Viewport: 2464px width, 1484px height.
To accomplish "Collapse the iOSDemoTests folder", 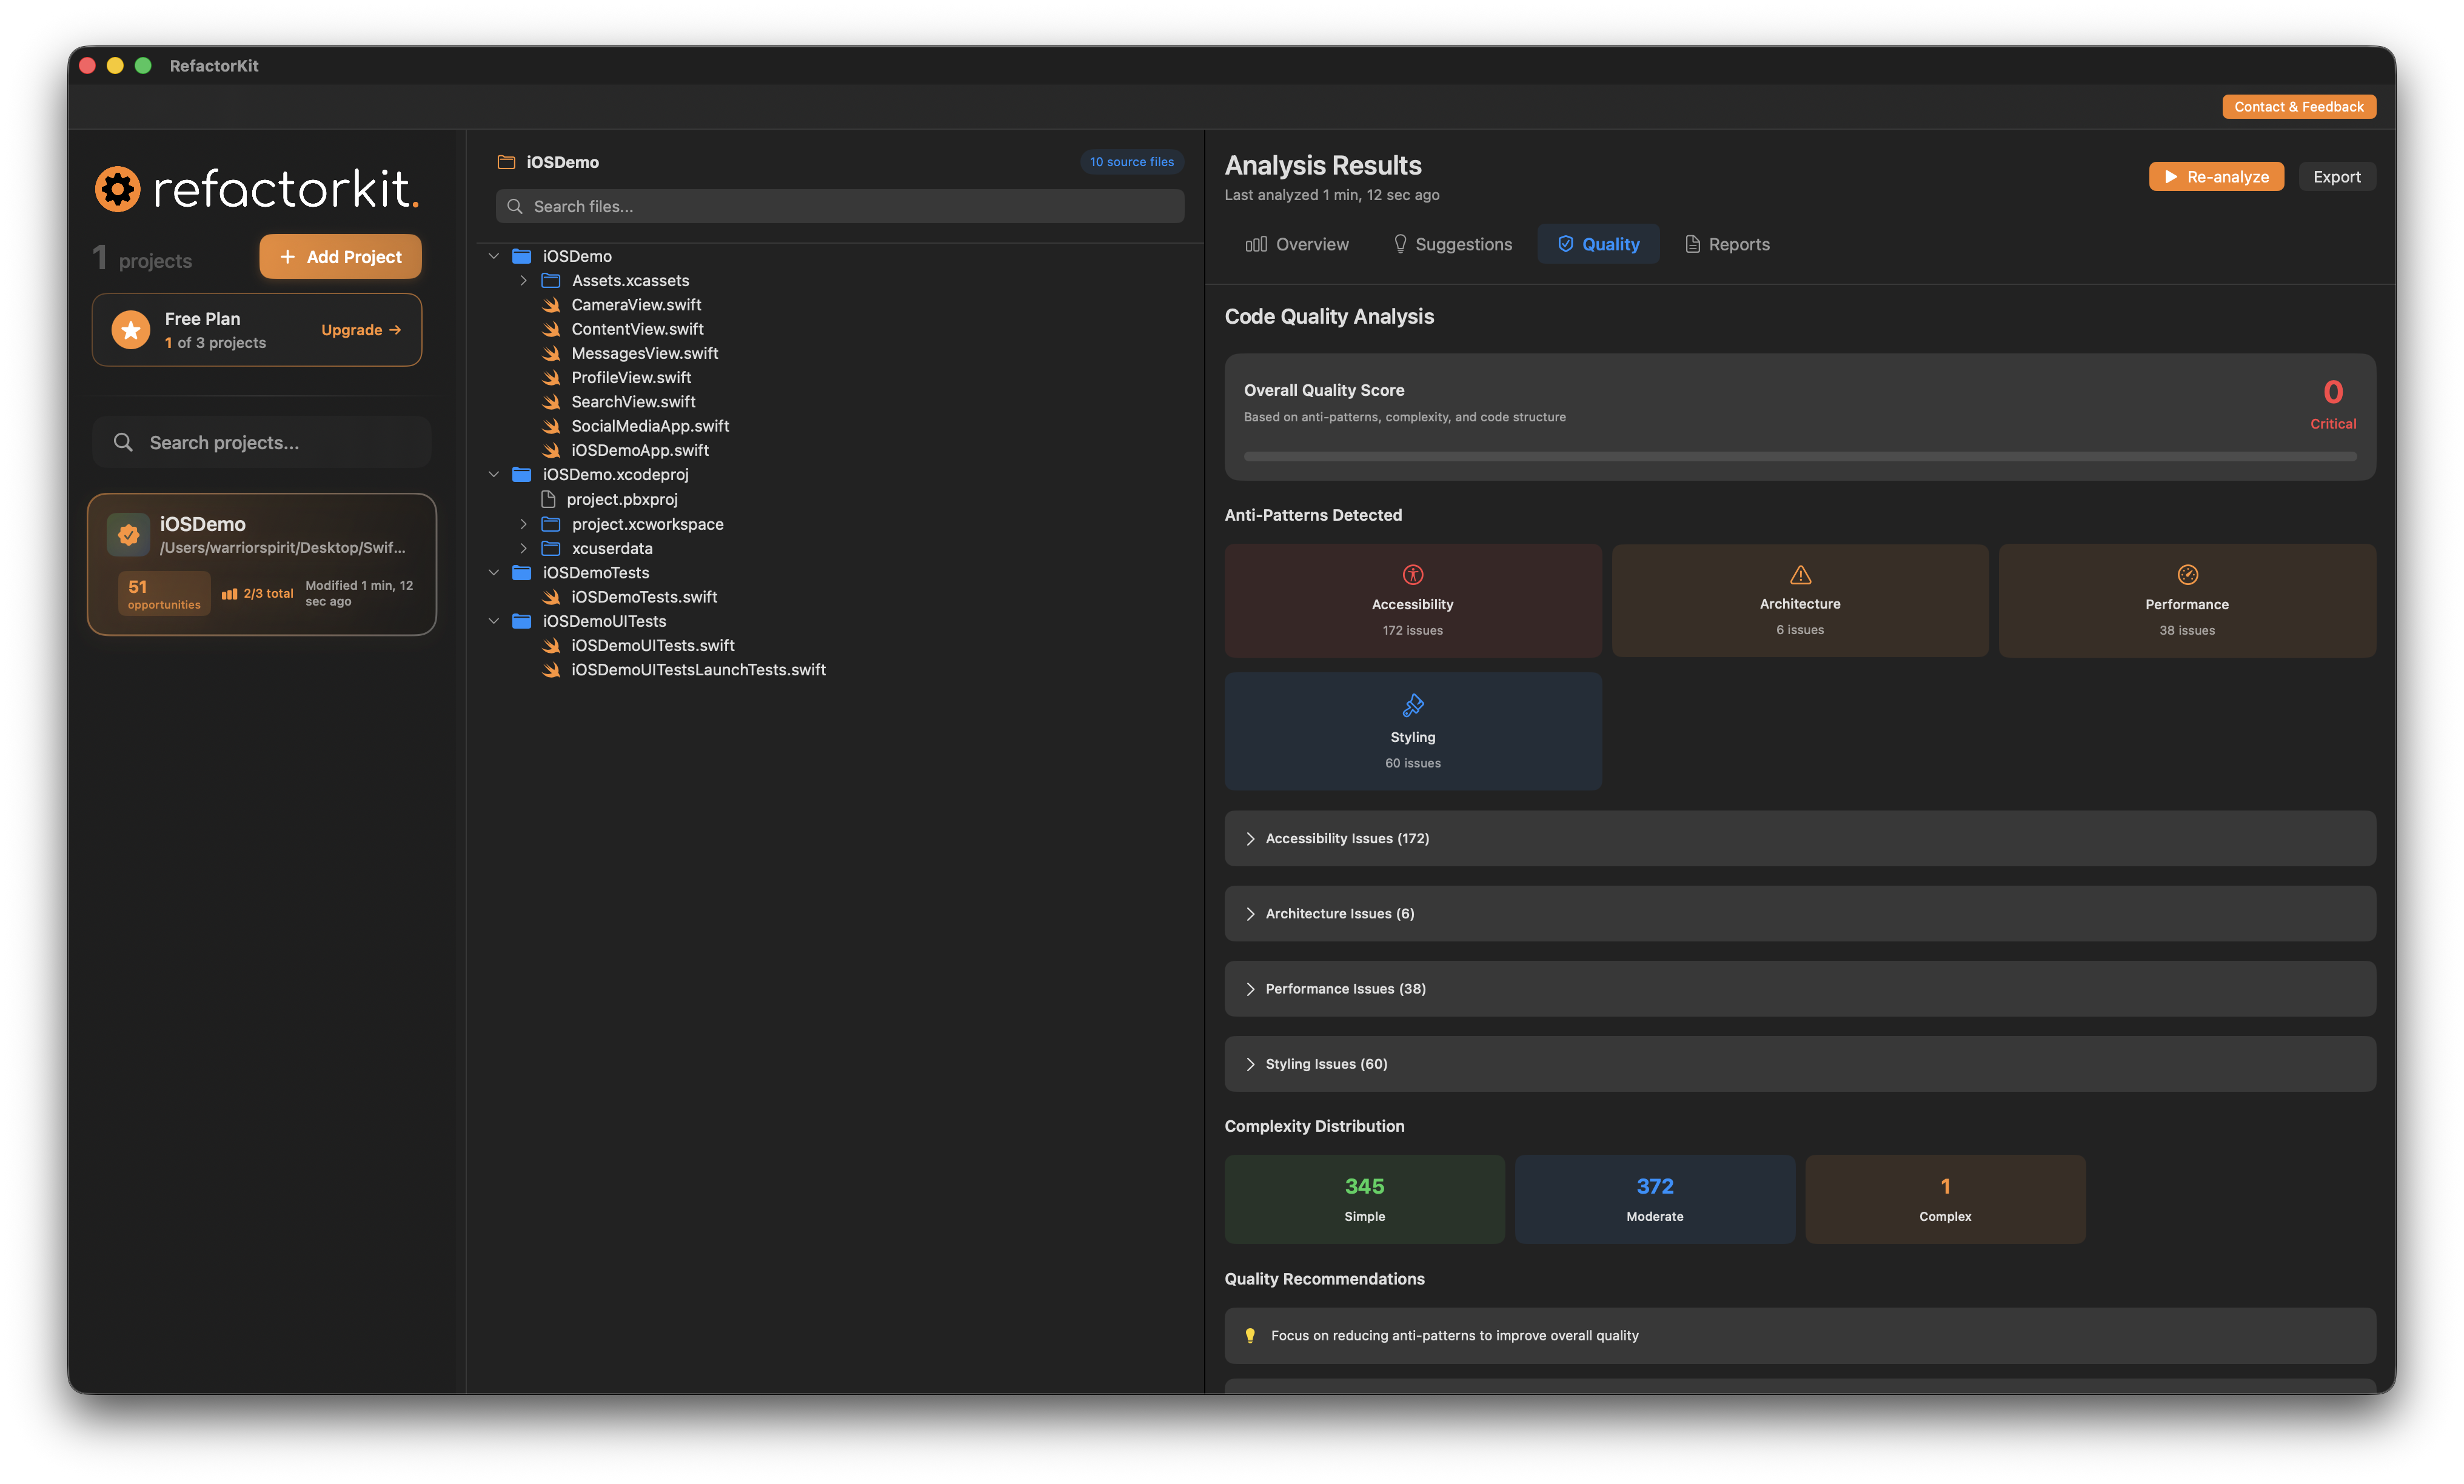I will [x=494, y=573].
